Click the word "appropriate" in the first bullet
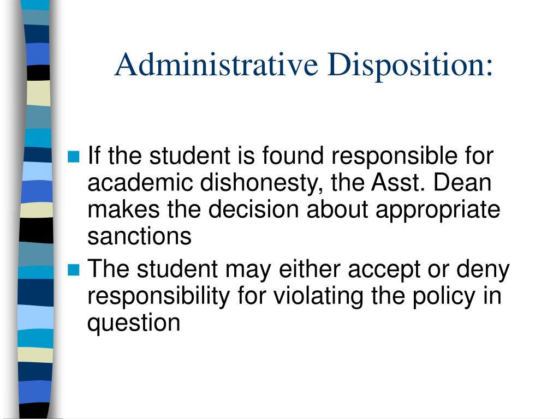Image resolution: width=559 pixels, height=419 pixels. [438, 211]
